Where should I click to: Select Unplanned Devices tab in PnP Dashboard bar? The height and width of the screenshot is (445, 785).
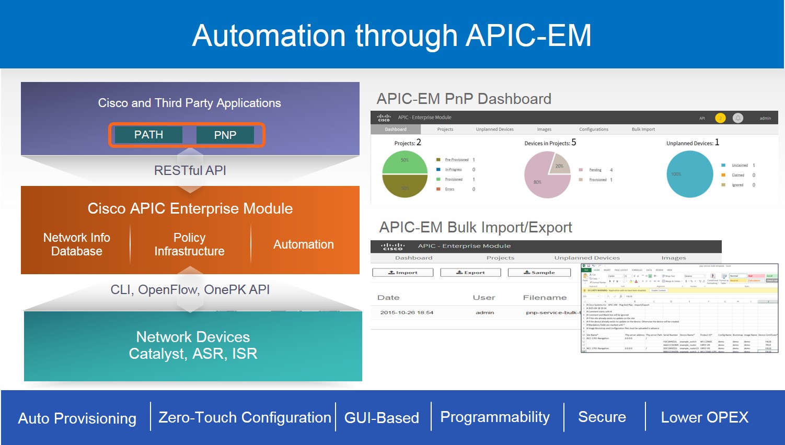pos(494,130)
